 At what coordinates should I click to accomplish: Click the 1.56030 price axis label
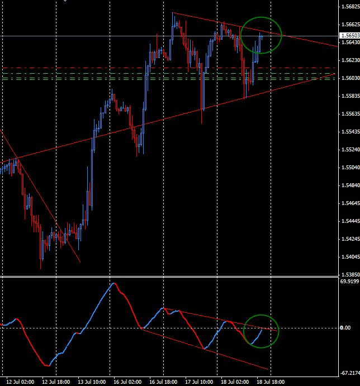coord(350,78)
